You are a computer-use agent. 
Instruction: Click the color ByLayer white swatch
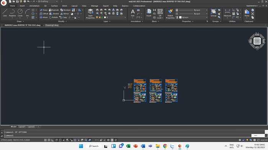pos(180,18)
